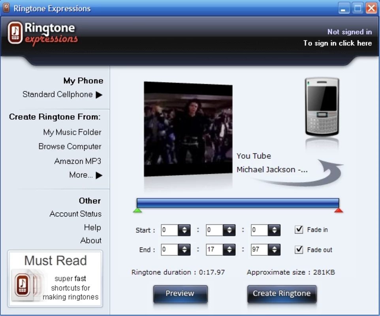Enable or disable Fade in checkbox
Screen dimensions: 380x316
pyautogui.click(x=299, y=229)
